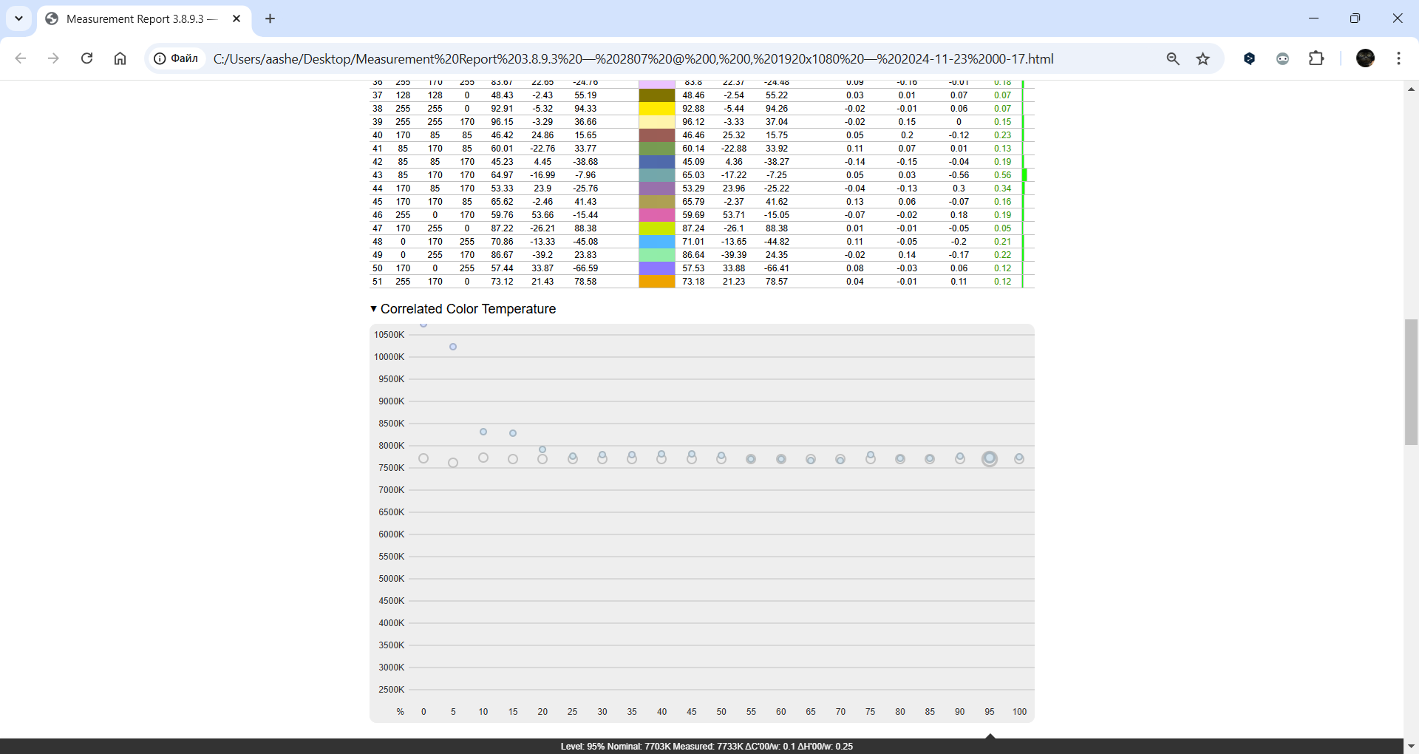This screenshot has height=754, width=1419.
Task: Open the dark hexagon browser extension
Action: (1250, 58)
